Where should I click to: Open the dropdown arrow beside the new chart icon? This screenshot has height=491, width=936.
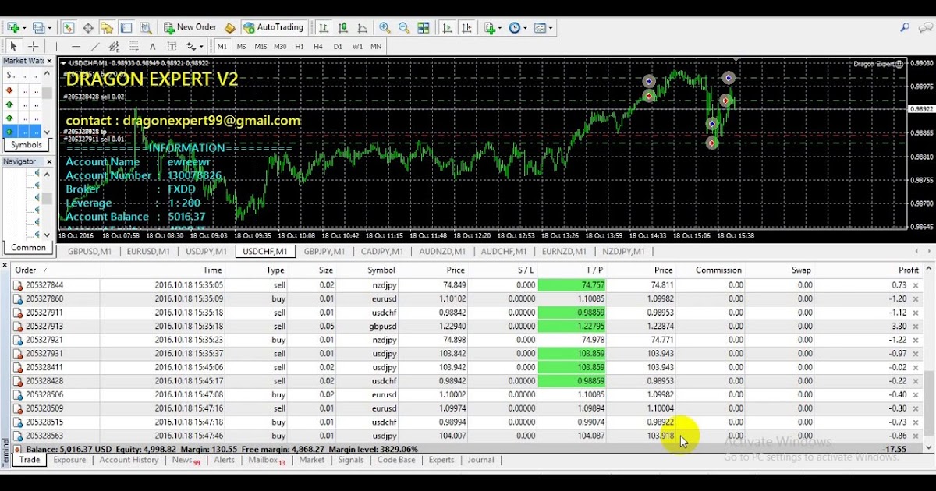pos(24,28)
